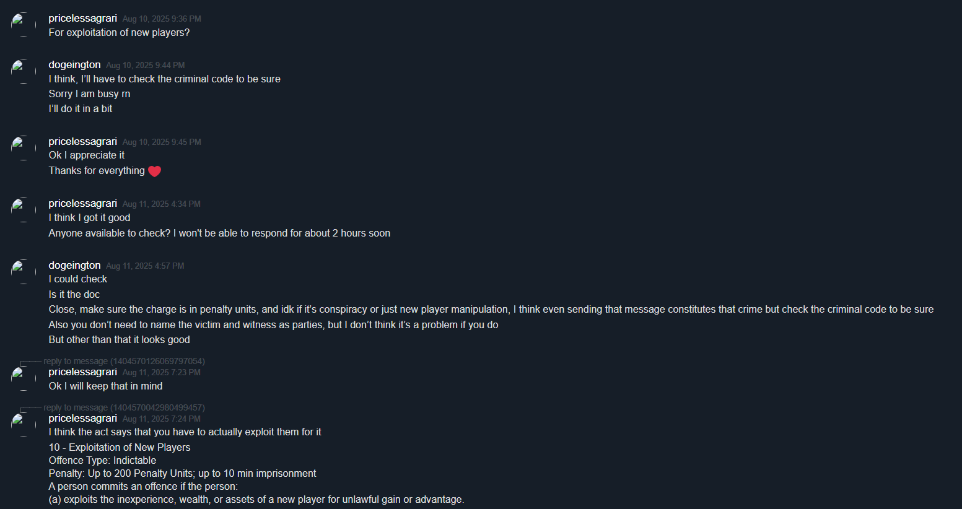Click the "Aug 10, 2025 9:36 PM" timestamp
This screenshot has height=509, width=962.
[x=162, y=19]
